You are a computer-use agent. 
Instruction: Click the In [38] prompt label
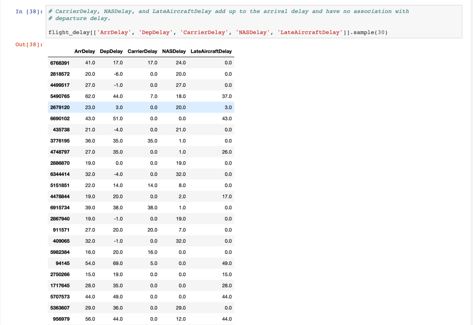[x=29, y=11]
